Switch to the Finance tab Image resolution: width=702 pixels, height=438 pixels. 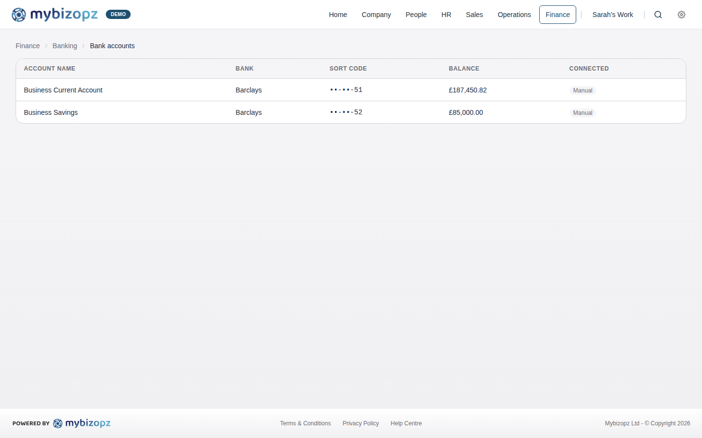pyautogui.click(x=557, y=15)
